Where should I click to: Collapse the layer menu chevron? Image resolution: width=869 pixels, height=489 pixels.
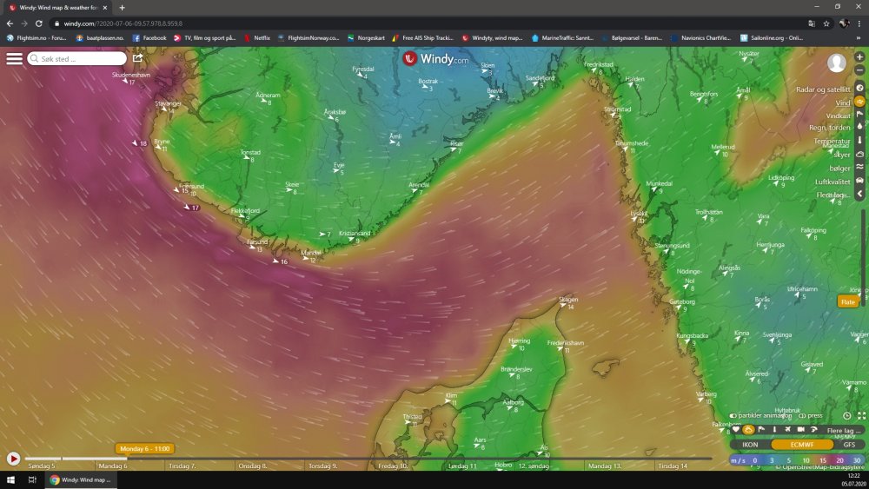[860, 194]
